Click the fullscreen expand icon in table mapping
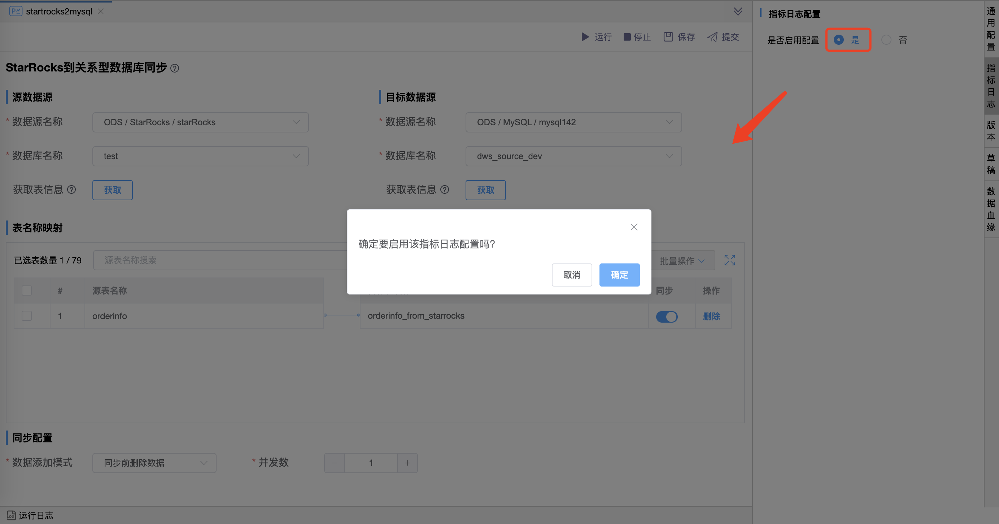This screenshot has width=999, height=524. 729,260
